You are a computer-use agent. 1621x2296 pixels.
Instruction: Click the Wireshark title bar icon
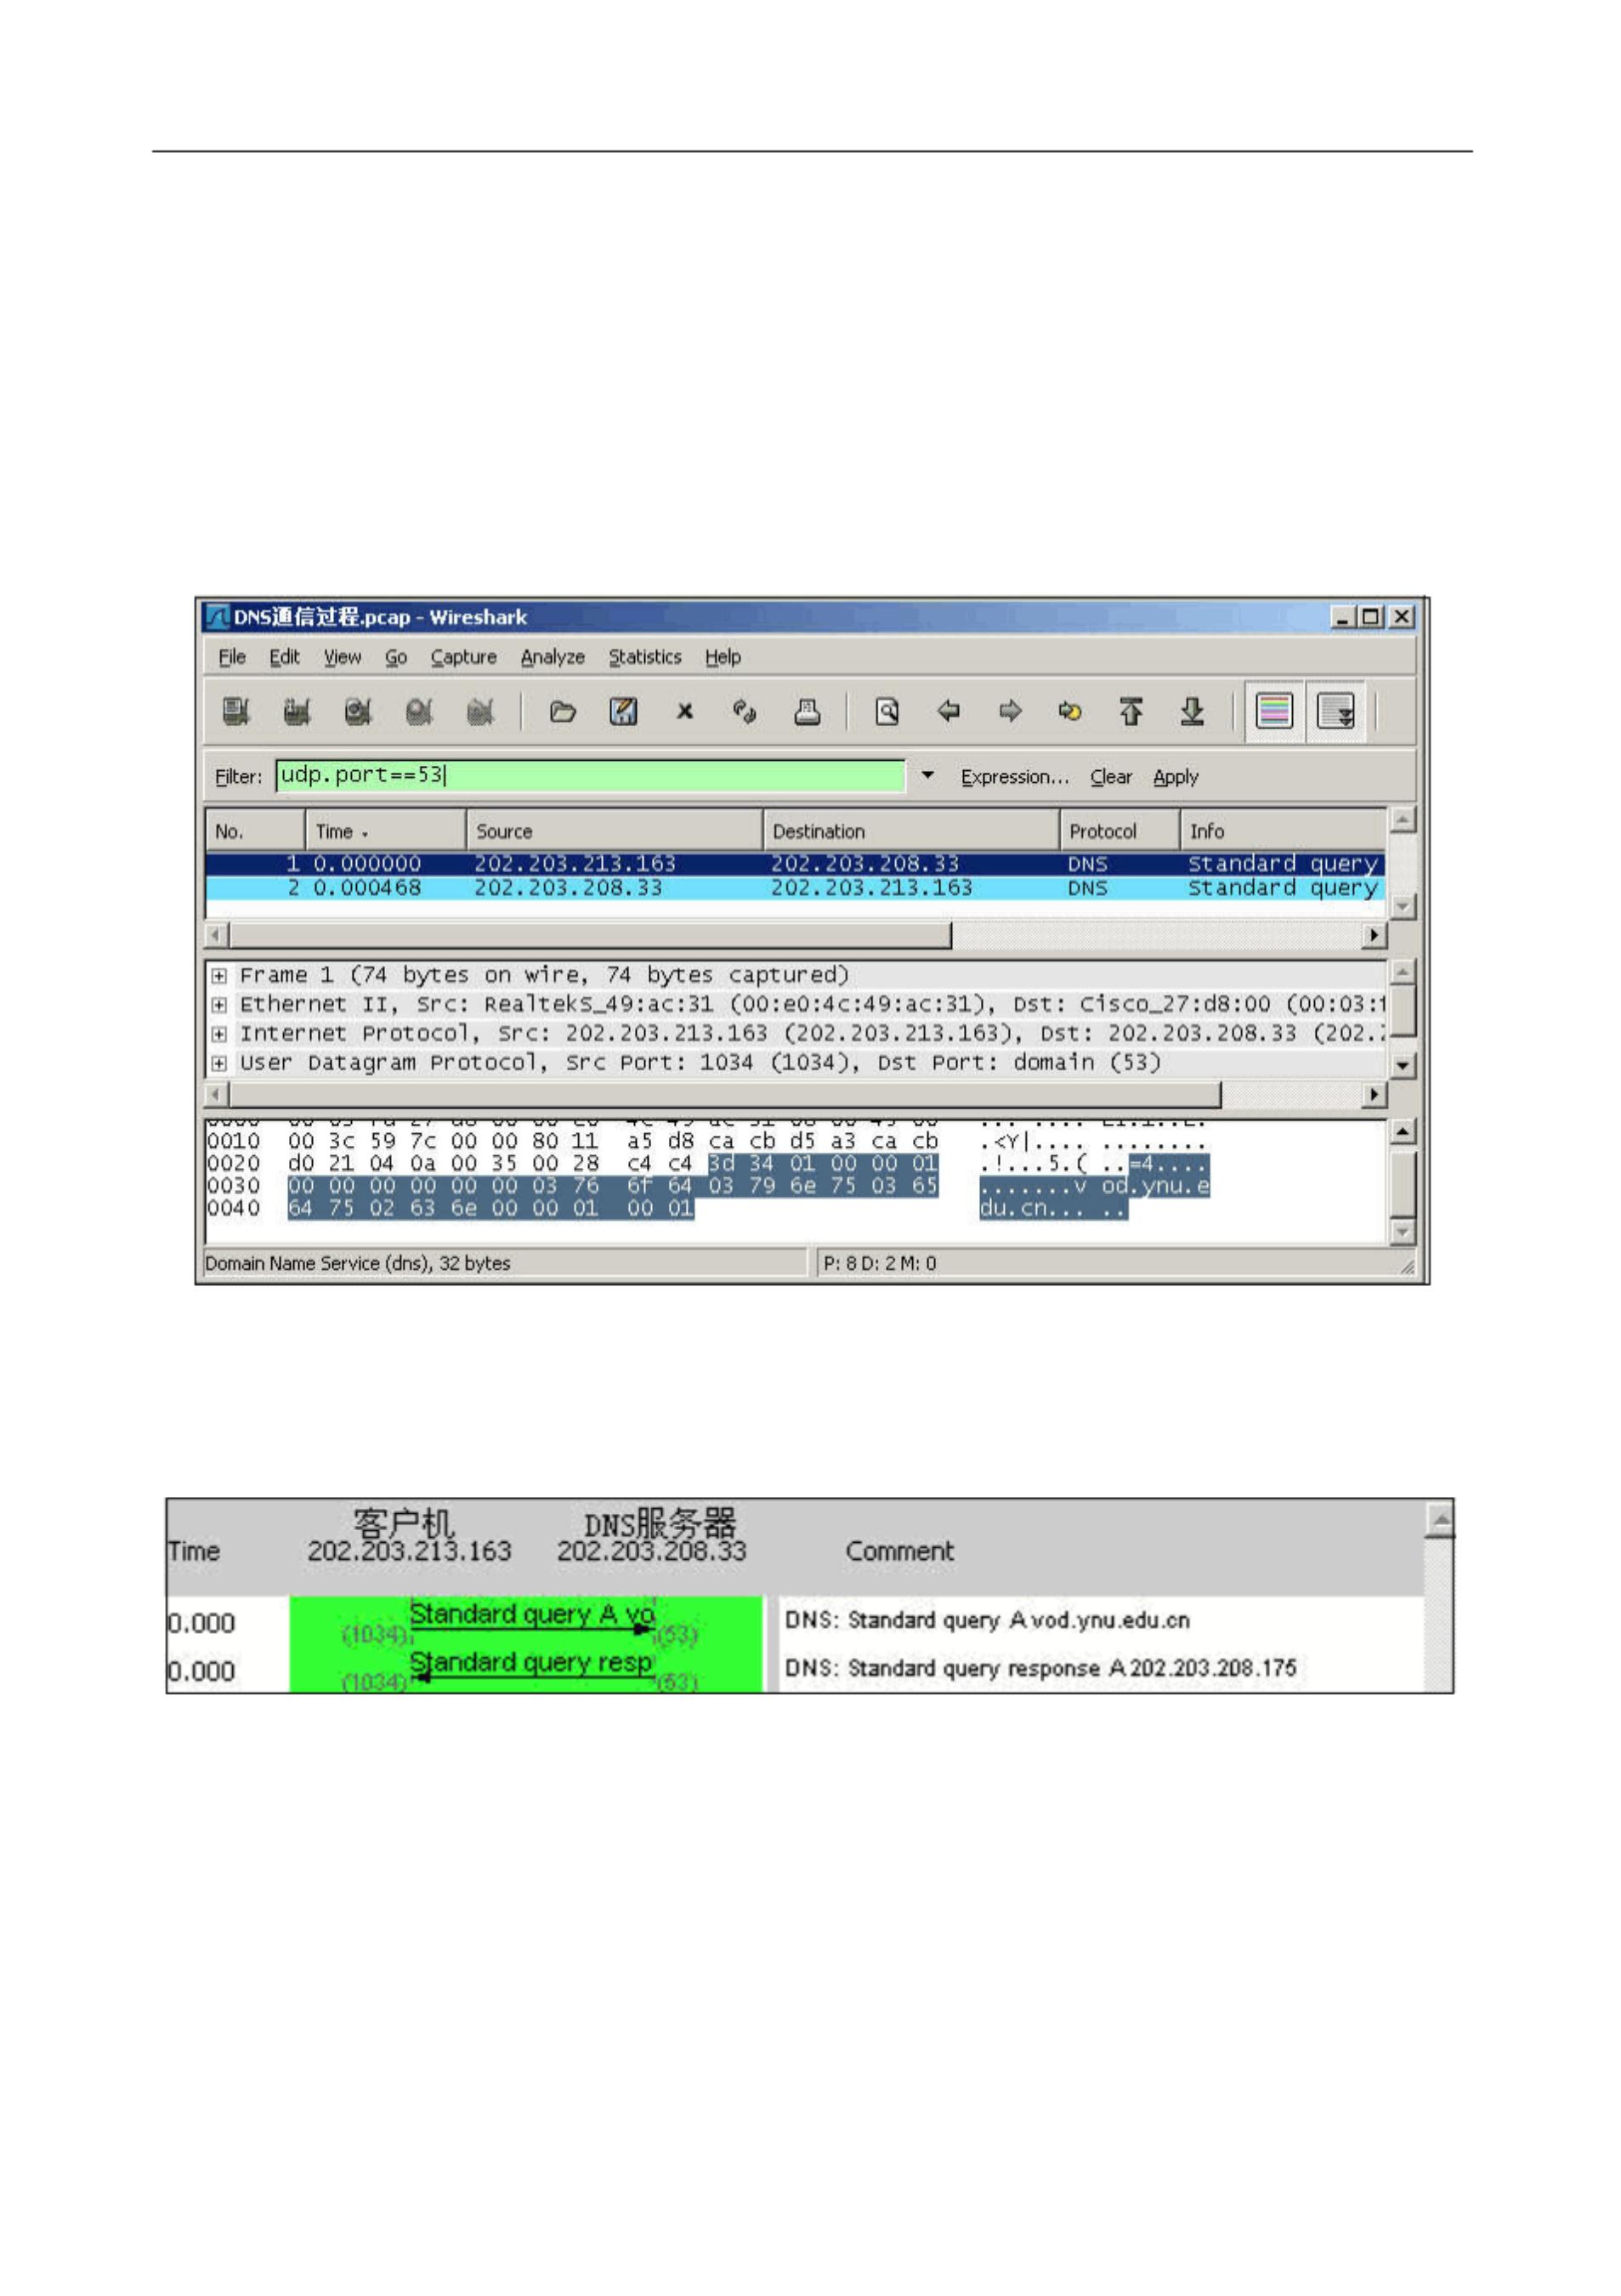pyautogui.click(x=217, y=617)
